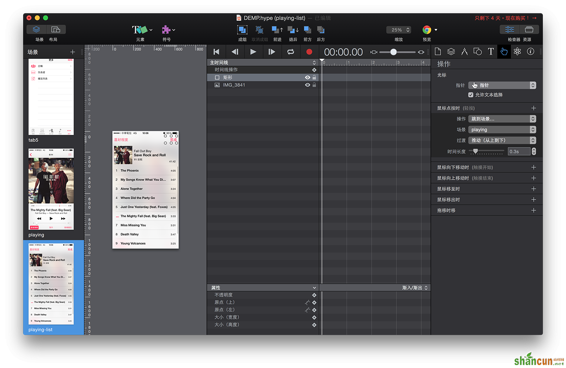Preview in Chrome browser icon
The image size is (566, 368).
[426, 30]
